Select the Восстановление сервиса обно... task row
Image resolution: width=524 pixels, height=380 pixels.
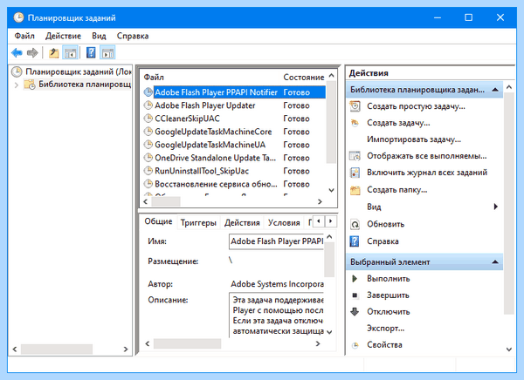pyautogui.click(x=234, y=184)
